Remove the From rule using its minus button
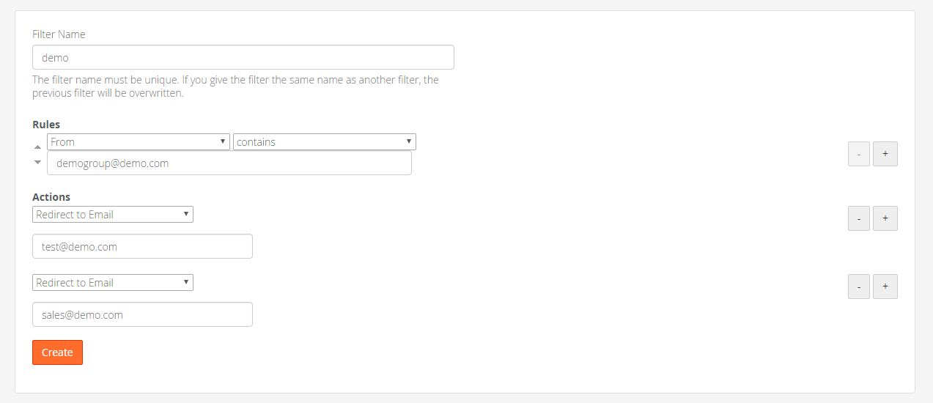The image size is (933, 403). [859, 154]
